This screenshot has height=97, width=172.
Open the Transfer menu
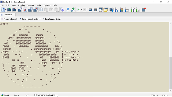31,5
